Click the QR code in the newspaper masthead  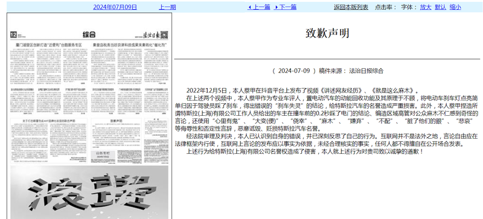pyautogui.click(x=164, y=34)
